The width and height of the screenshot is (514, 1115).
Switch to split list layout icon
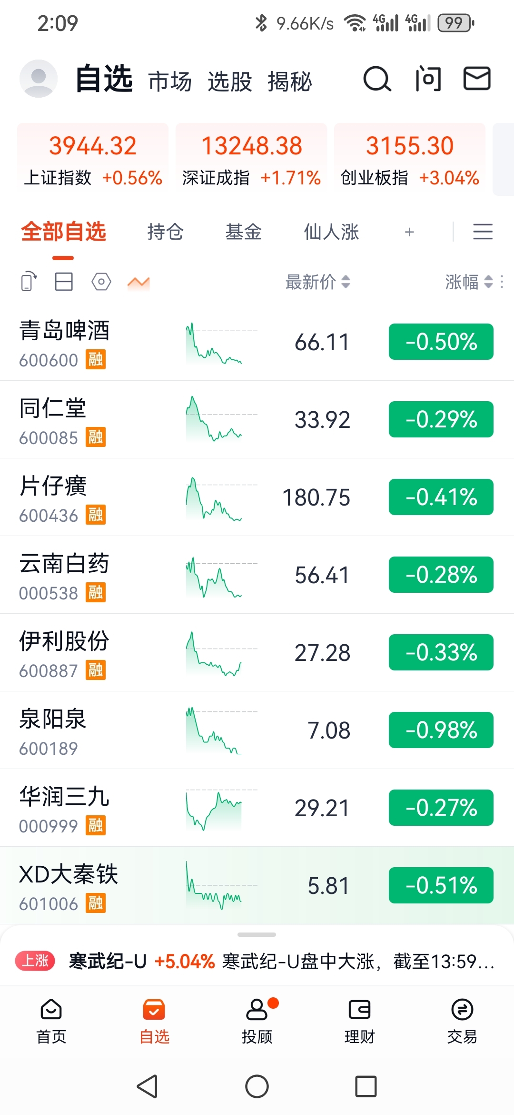tap(64, 282)
